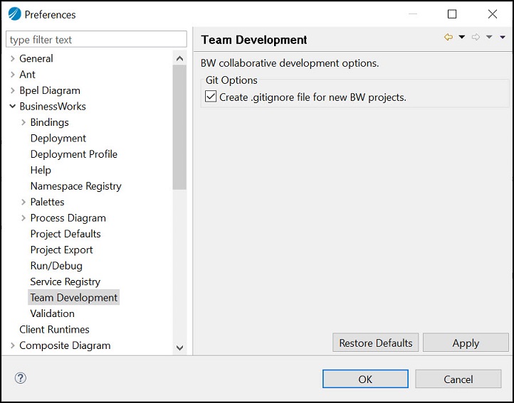This screenshot has width=514, height=403.
Task: Collapse the BusinessWorks tree node
Action: click(x=12, y=107)
